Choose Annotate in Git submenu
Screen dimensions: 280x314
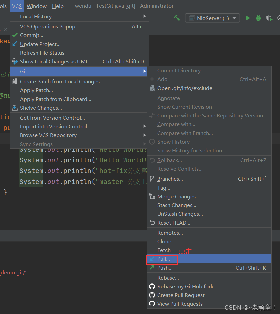click(209, 98)
